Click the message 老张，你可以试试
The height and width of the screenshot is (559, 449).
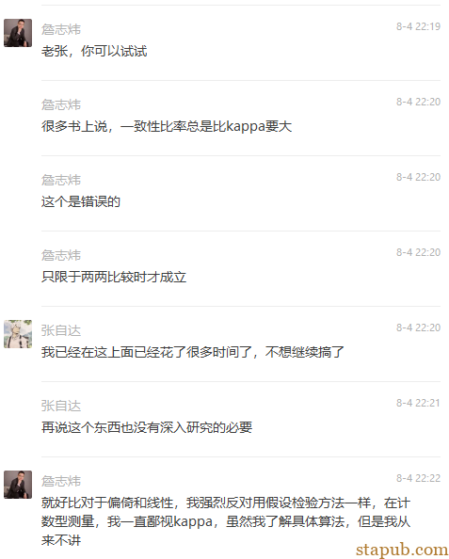[94, 52]
